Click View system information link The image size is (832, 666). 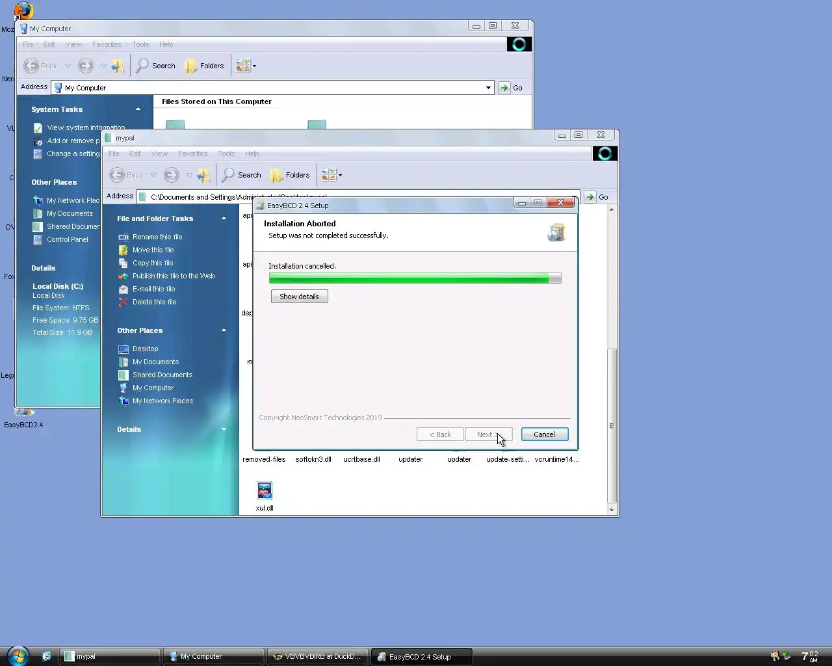pyautogui.click(x=86, y=127)
